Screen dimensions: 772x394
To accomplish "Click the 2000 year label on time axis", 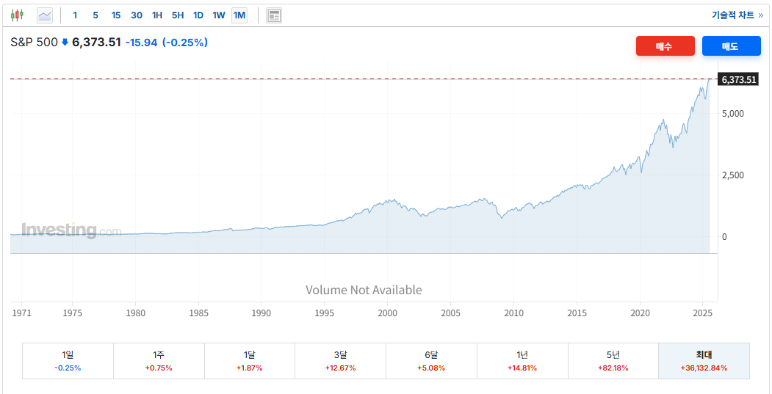I will [387, 313].
